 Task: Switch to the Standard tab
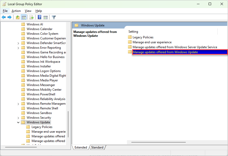[97, 147]
